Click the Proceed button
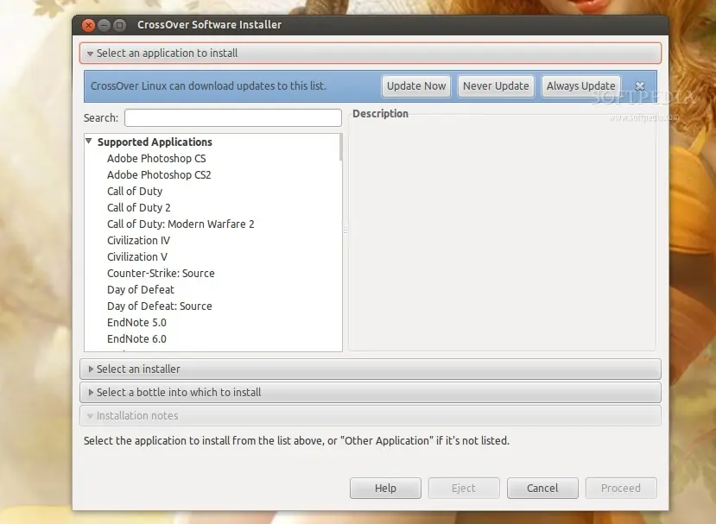This screenshot has height=524, width=716. tap(621, 488)
